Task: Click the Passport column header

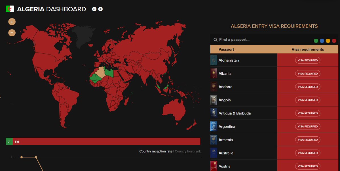Action: pos(226,49)
